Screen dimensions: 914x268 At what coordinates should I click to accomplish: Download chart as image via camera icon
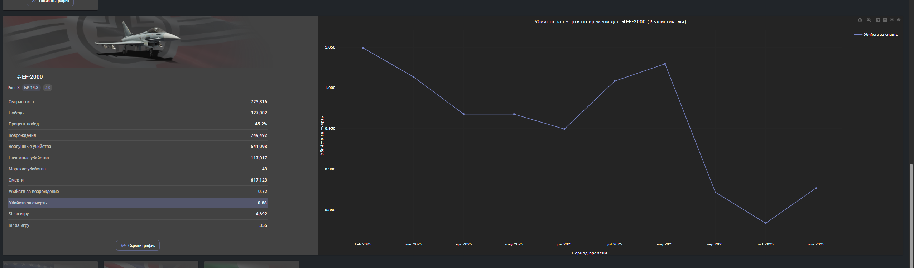860,20
